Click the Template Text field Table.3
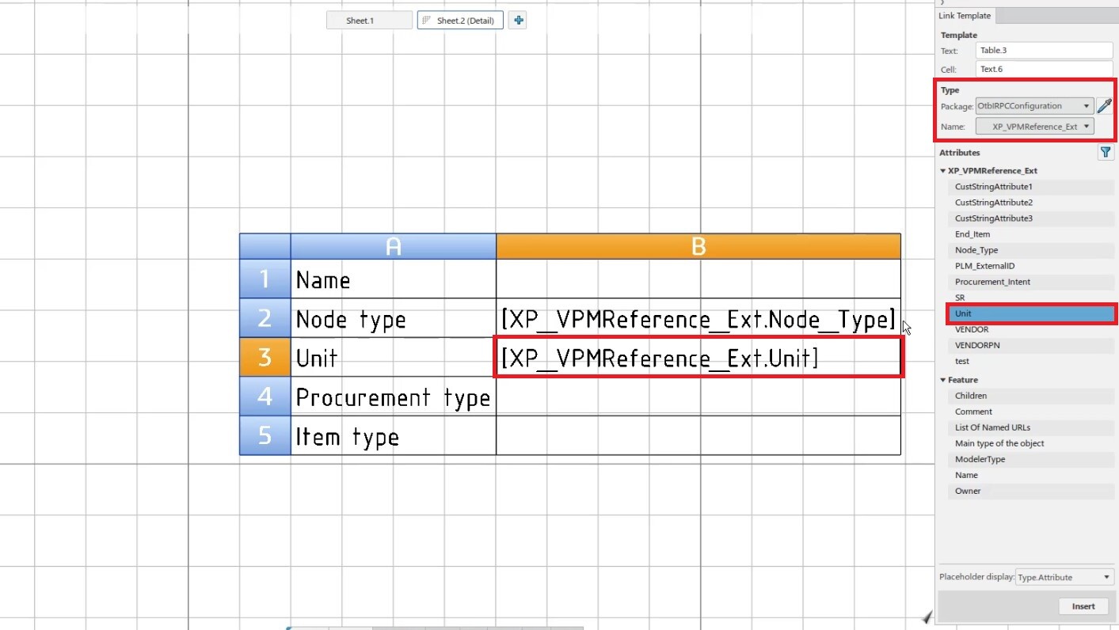Image resolution: width=1119 pixels, height=630 pixels. 1045,50
